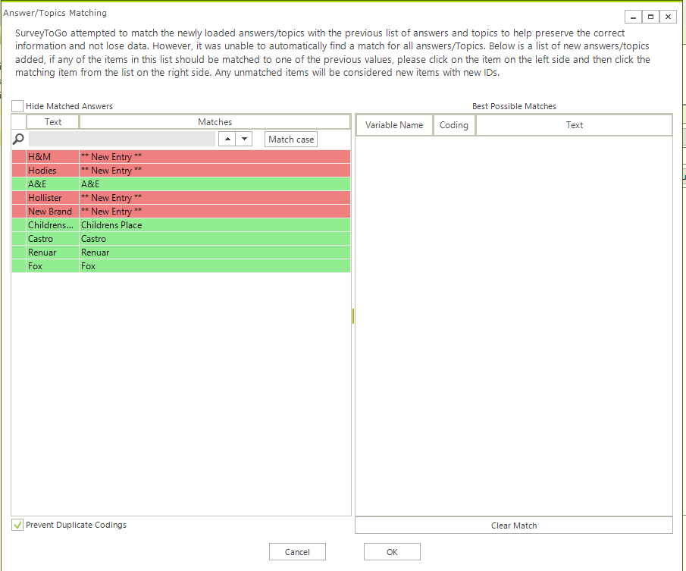The width and height of the screenshot is (686, 571).
Task: Click the Clear Match button
Action: [x=514, y=526]
